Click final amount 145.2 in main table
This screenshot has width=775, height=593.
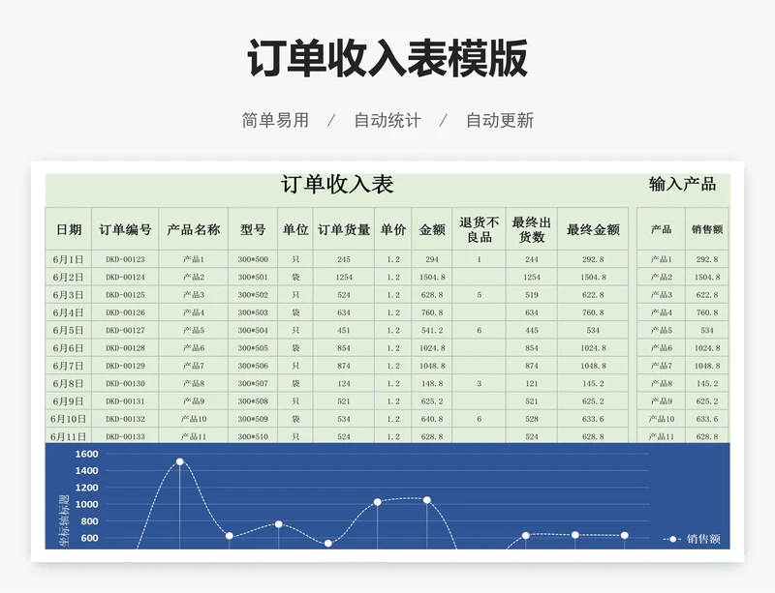click(x=593, y=384)
